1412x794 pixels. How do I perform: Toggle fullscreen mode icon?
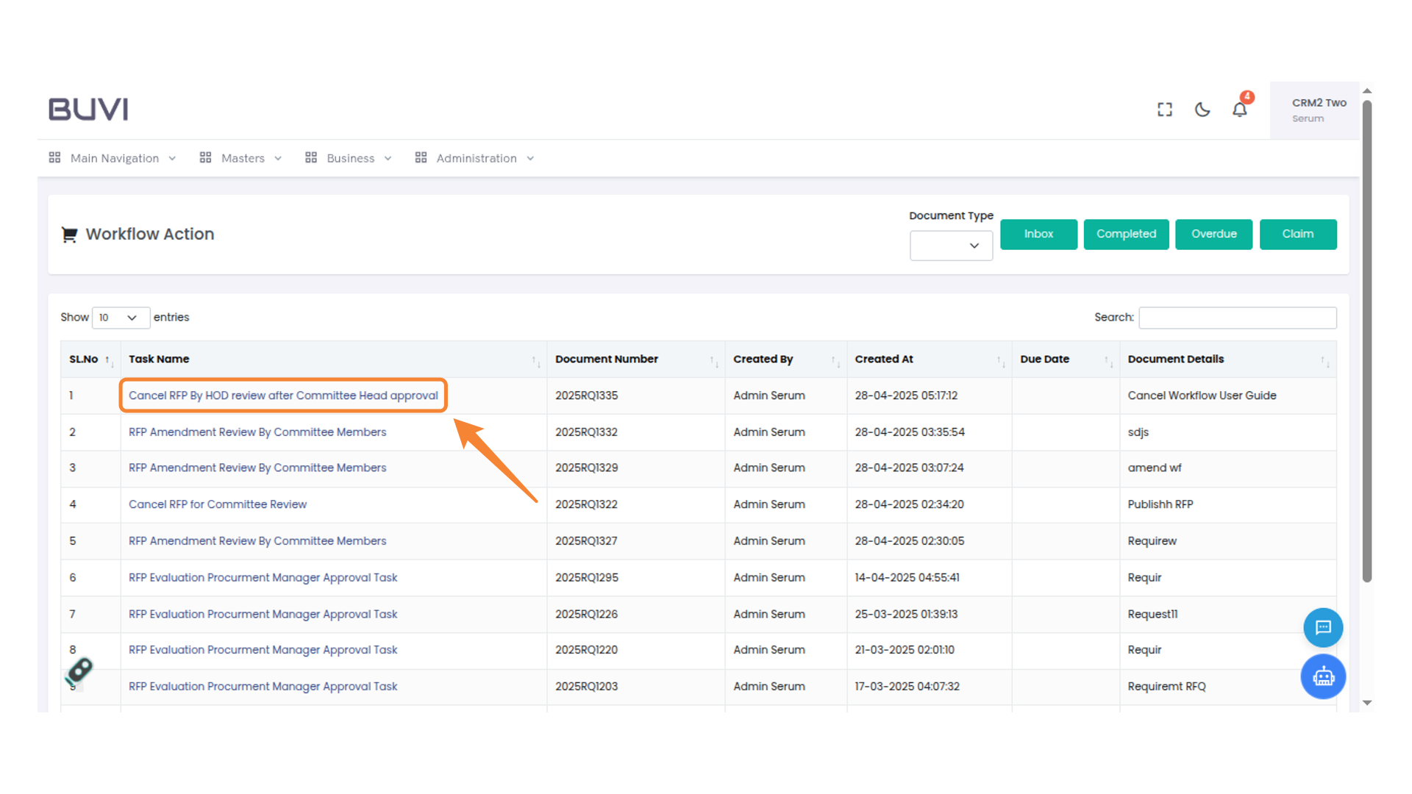click(1164, 110)
